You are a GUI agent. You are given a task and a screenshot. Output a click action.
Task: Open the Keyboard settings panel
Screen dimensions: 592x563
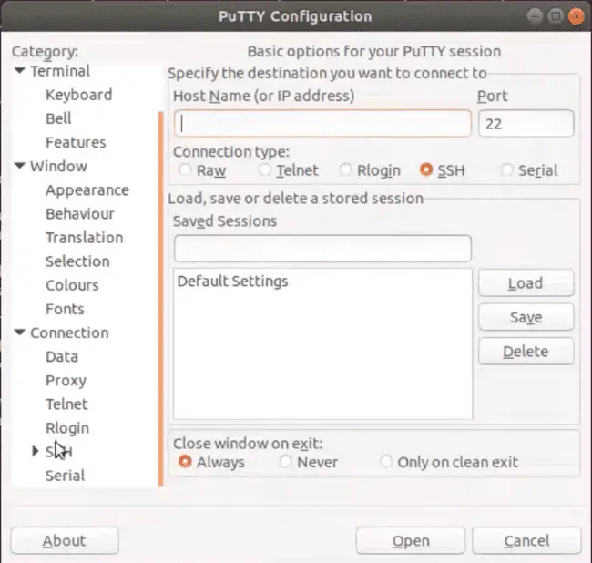point(79,95)
